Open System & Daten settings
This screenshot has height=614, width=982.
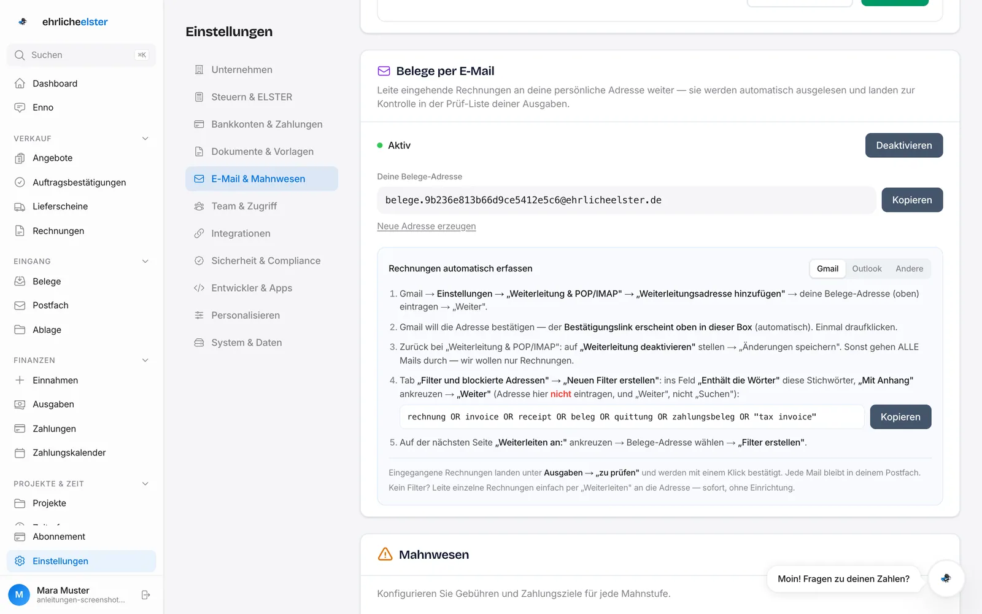[x=261, y=343]
